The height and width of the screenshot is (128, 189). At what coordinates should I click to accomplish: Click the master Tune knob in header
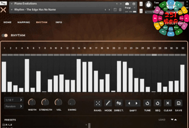coord(148,5)
